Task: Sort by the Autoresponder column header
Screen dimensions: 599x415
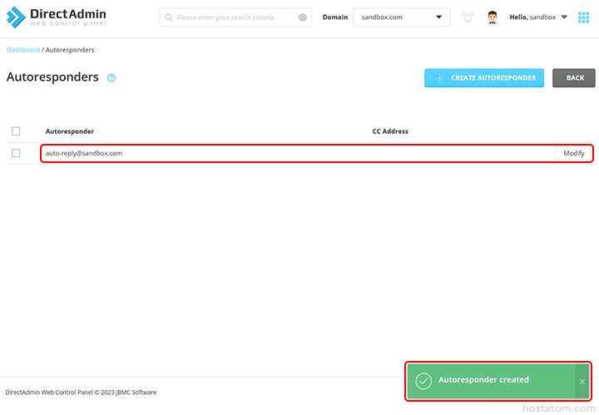Action: (x=70, y=131)
